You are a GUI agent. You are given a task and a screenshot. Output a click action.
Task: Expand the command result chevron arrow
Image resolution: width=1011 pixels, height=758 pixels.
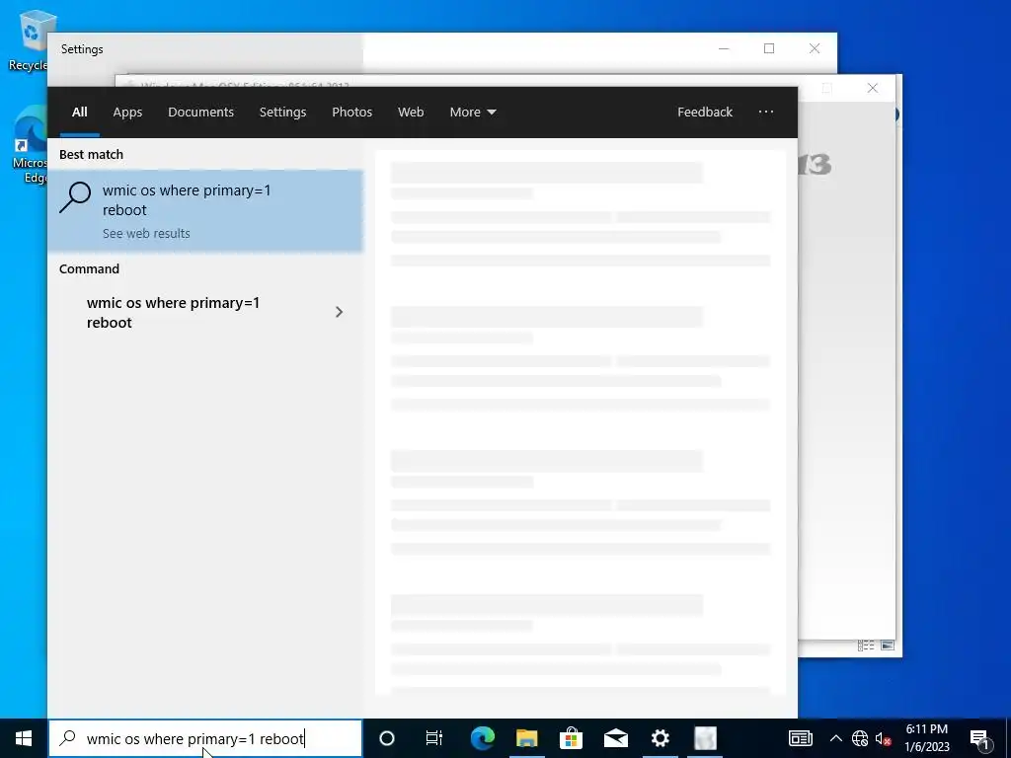click(340, 313)
